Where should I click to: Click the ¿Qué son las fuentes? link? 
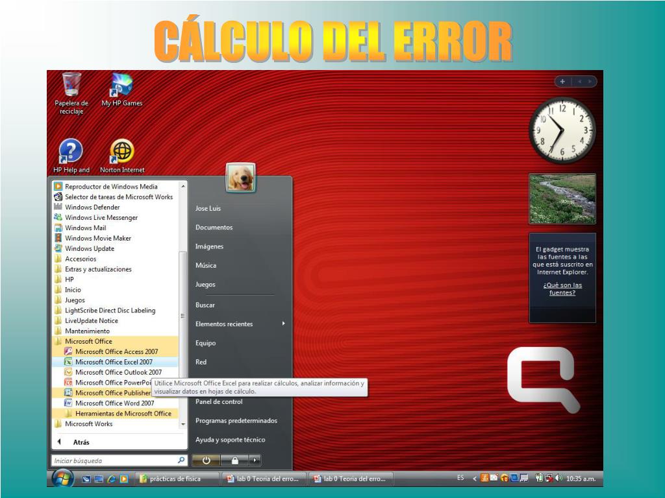[562, 289]
